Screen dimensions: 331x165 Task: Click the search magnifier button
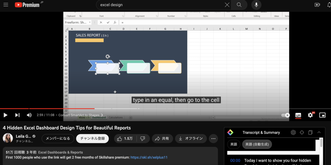tap(239, 5)
